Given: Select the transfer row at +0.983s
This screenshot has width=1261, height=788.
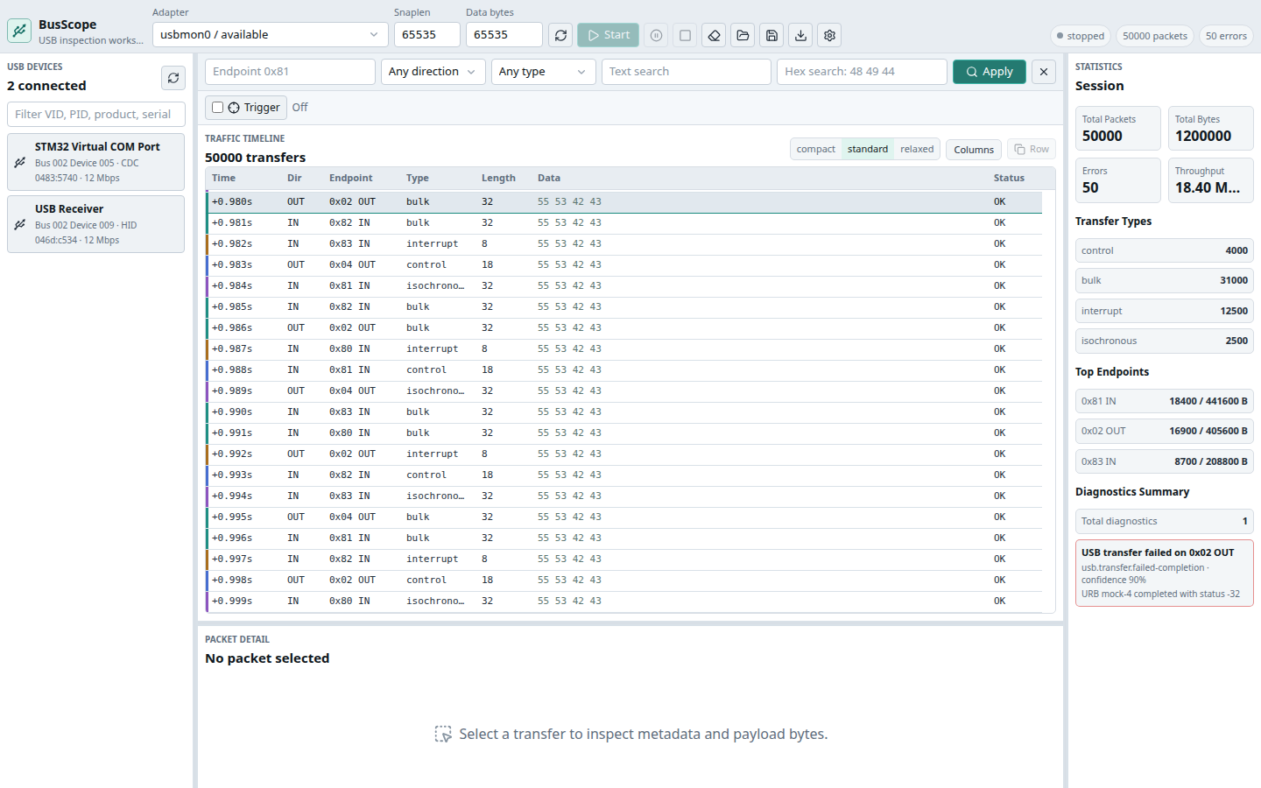Looking at the screenshot, I should (x=624, y=264).
